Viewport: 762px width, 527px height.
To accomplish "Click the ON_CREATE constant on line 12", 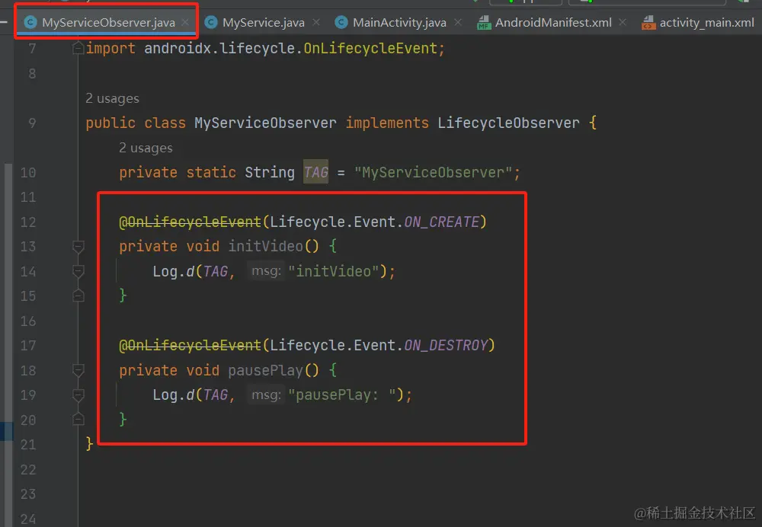I will pos(442,222).
